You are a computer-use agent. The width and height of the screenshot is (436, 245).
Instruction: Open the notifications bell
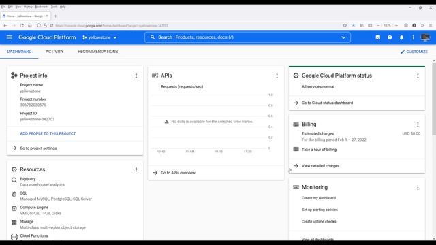click(401, 37)
